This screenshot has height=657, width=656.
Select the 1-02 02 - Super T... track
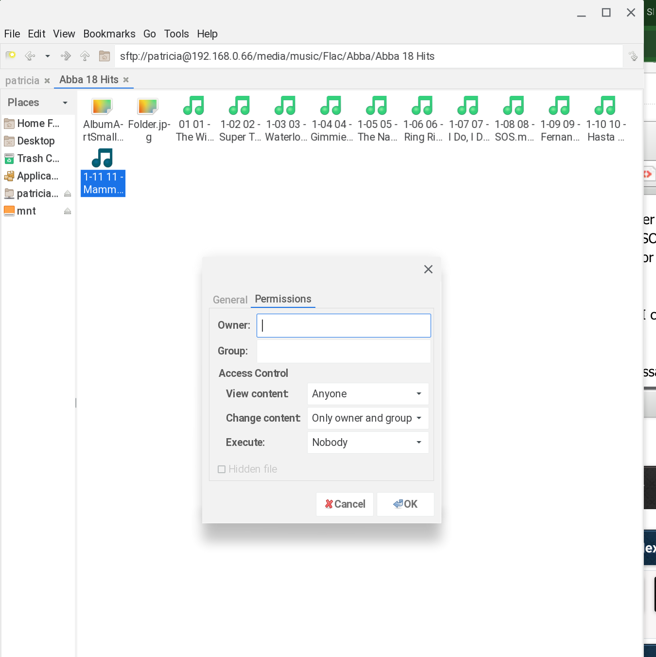240,120
